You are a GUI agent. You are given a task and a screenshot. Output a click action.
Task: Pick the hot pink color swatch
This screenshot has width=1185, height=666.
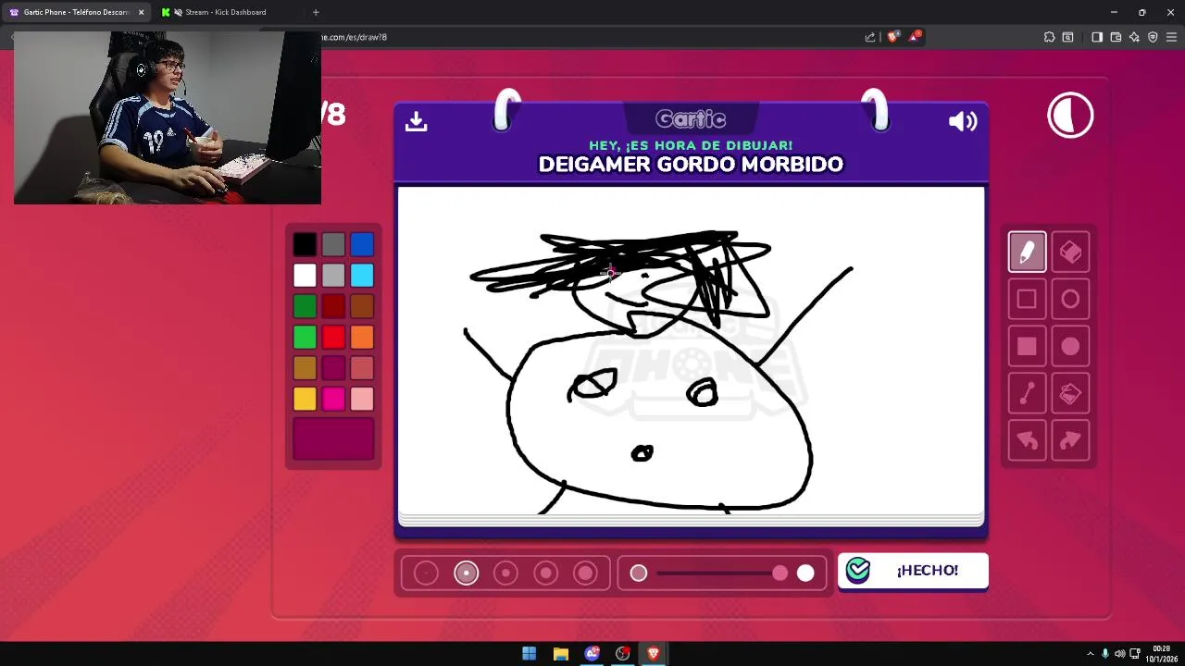tap(333, 399)
